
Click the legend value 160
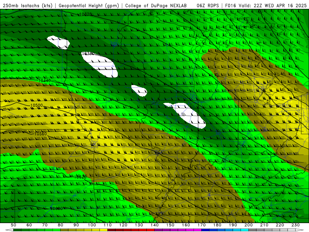tap(186, 225)
